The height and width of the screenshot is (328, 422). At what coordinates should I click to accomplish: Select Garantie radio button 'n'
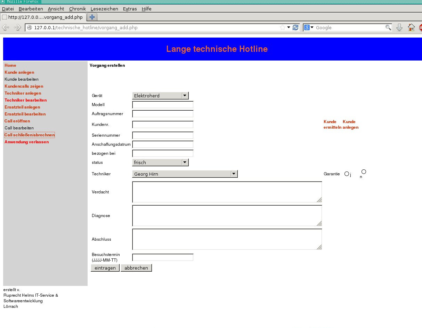[x=364, y=172]
